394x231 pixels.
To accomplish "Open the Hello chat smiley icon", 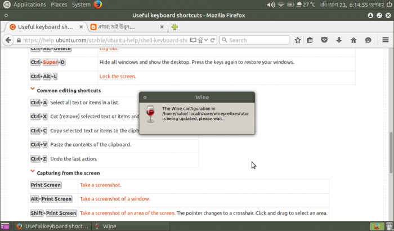I will [x=368, y=40].
